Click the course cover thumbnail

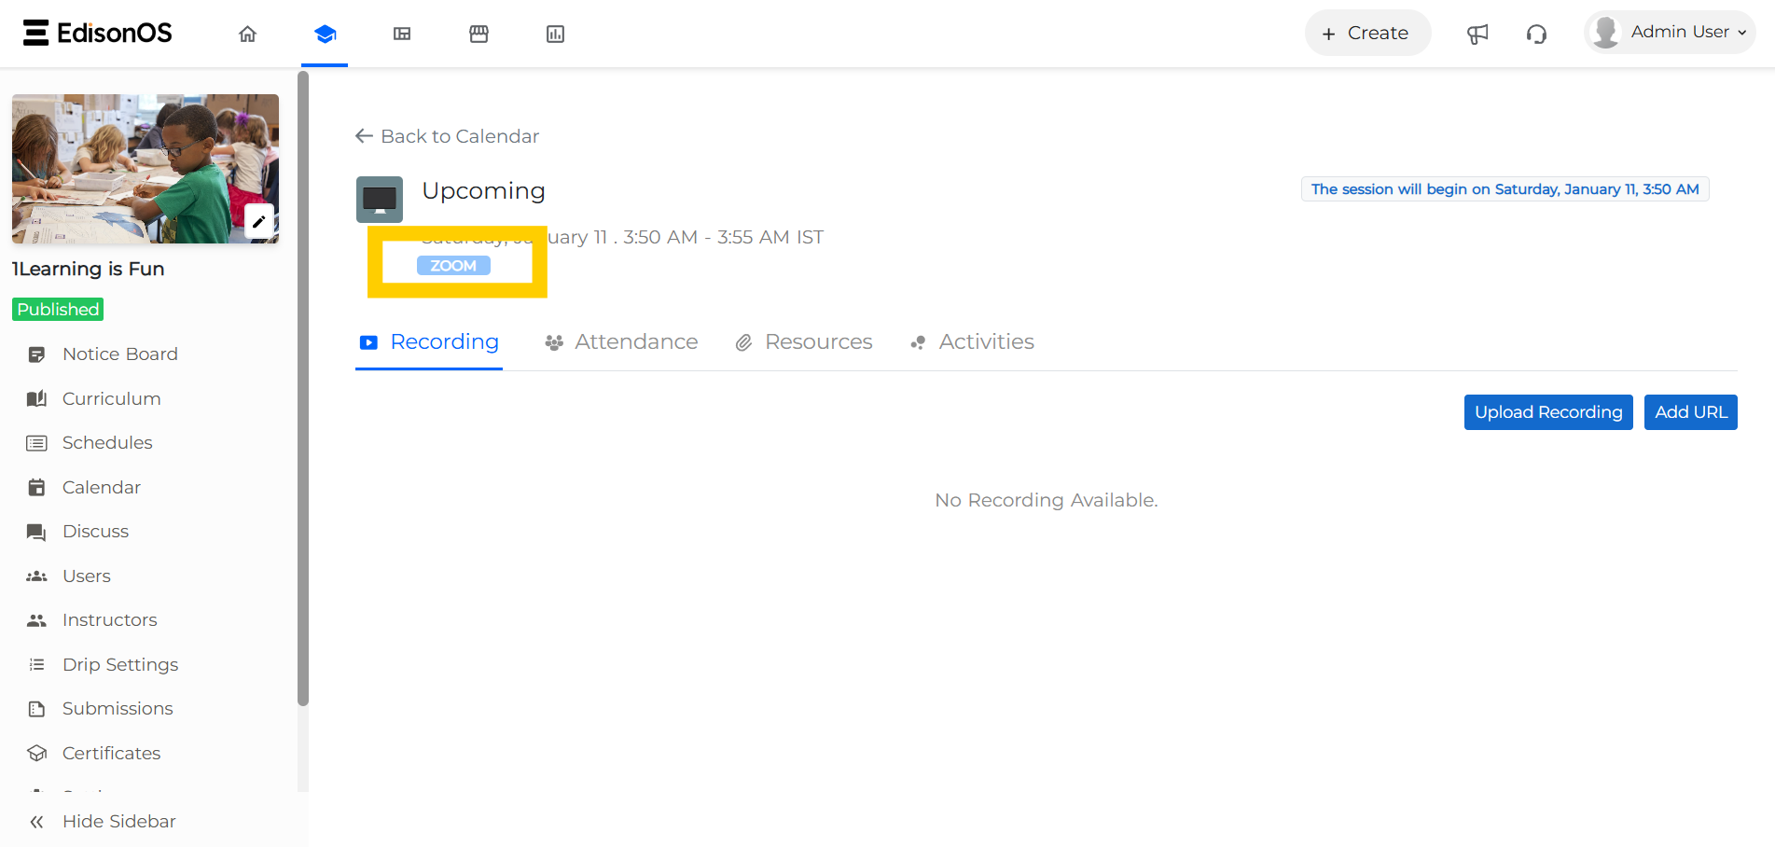tap(145, 169)
